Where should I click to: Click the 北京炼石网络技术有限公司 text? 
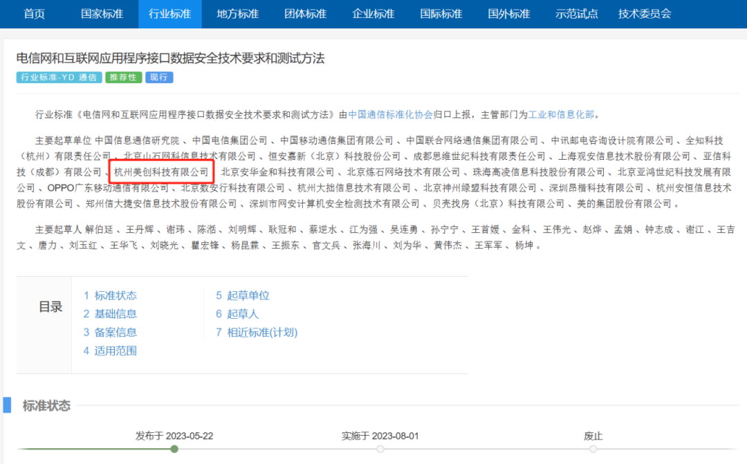click(403, 172)
